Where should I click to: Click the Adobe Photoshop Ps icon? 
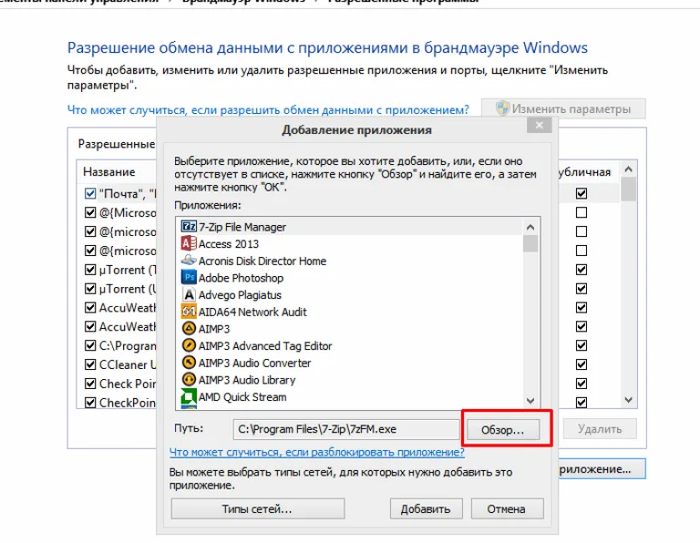click(189, 277)
